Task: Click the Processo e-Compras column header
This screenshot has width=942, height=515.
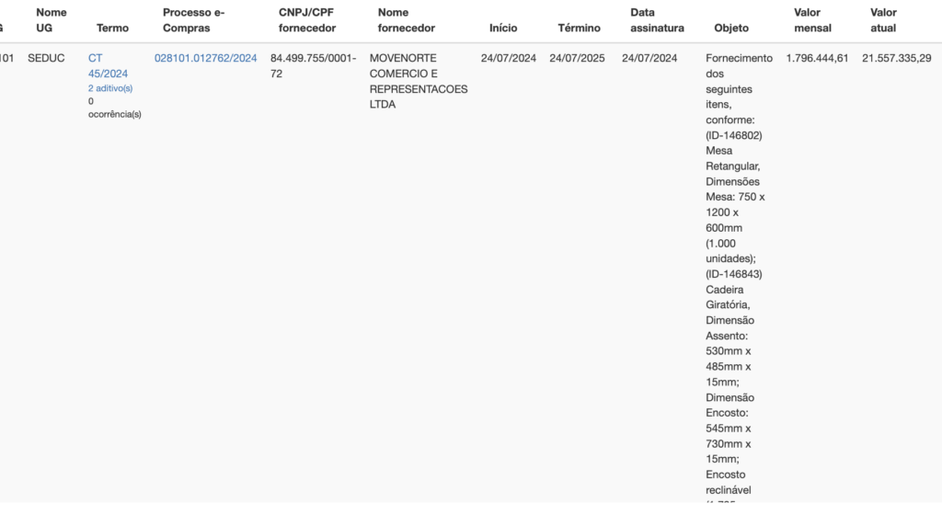Action: click(193, 20)
